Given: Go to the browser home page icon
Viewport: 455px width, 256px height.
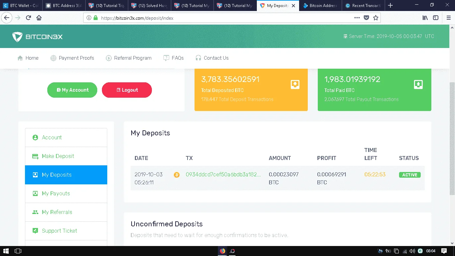Looking at the screenshot, I should click(x=39, y=18).
